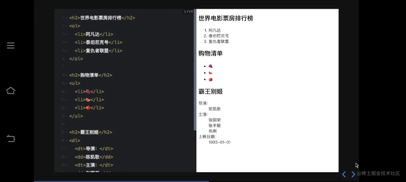Viewport: 406px width, 182px height.
Task: Click the blue progress bar at screen bottom
Action: pos(121,181)
